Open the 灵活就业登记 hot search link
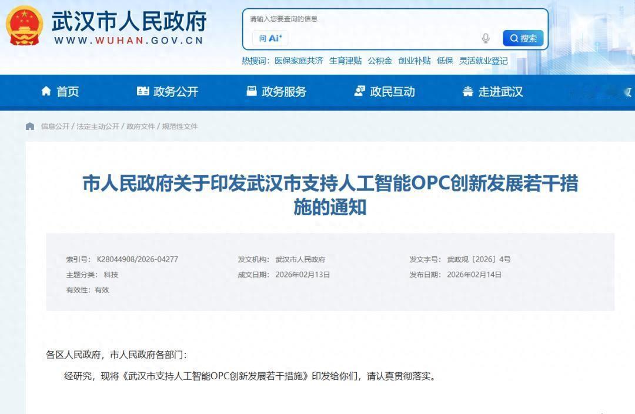 click(x=483, y=61)
